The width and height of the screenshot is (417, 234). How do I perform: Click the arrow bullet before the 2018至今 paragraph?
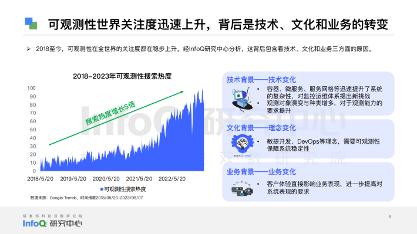coord(29,49)
